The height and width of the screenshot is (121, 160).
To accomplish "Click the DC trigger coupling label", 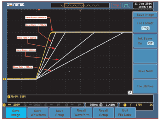I will pos(151,105).
